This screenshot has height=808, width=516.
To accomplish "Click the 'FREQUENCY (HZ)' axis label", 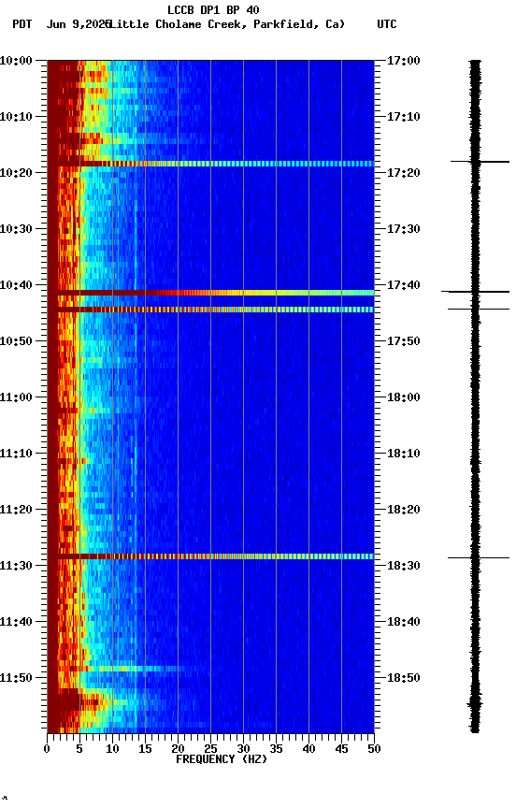I will (x=222, y=760).
